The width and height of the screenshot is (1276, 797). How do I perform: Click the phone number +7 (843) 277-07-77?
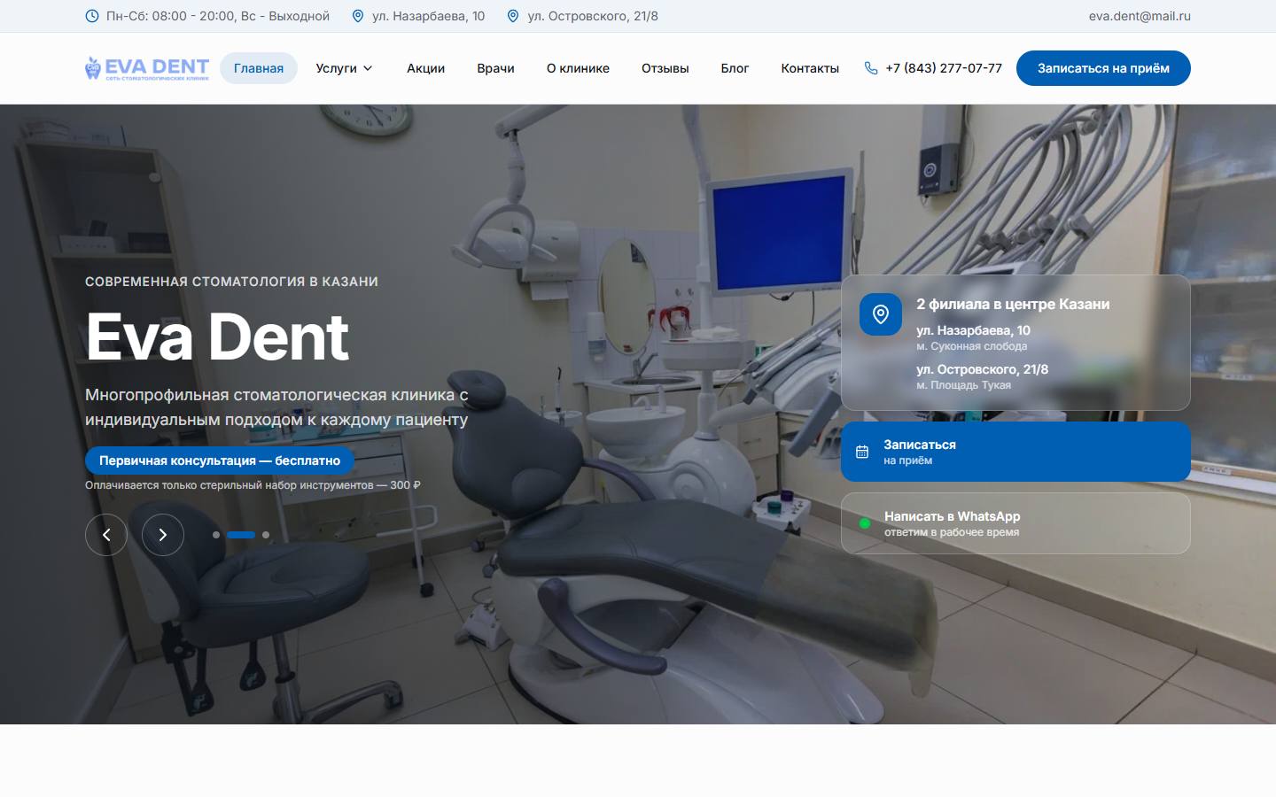[944, 68]
